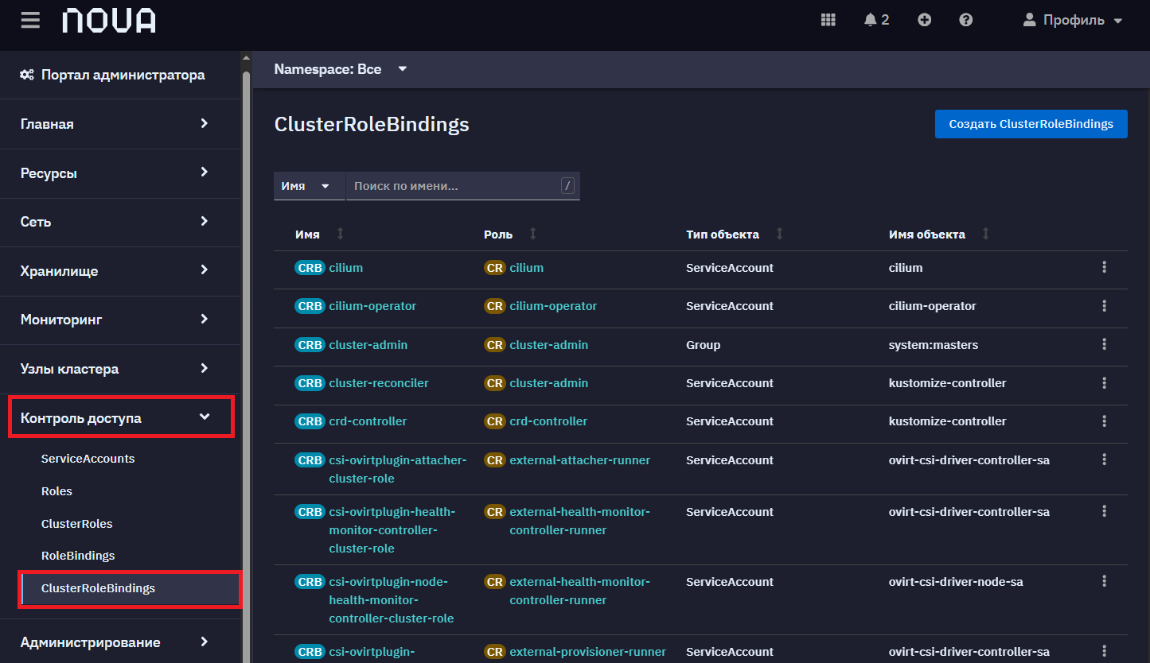Click Создать ClusterRoleBindings button
1150x663 pixels.
click(x=1031, y=124)
